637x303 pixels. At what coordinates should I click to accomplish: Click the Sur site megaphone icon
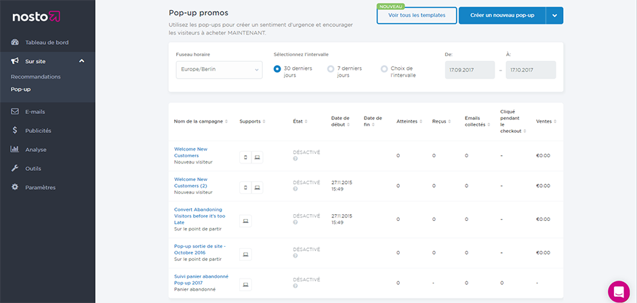tap(15, 61)
